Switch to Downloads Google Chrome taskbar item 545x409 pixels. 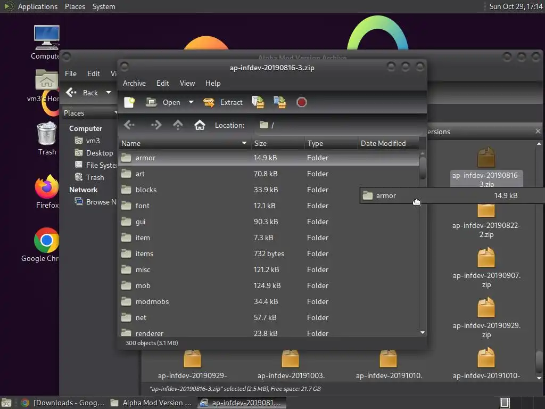(x=63, y=403)
